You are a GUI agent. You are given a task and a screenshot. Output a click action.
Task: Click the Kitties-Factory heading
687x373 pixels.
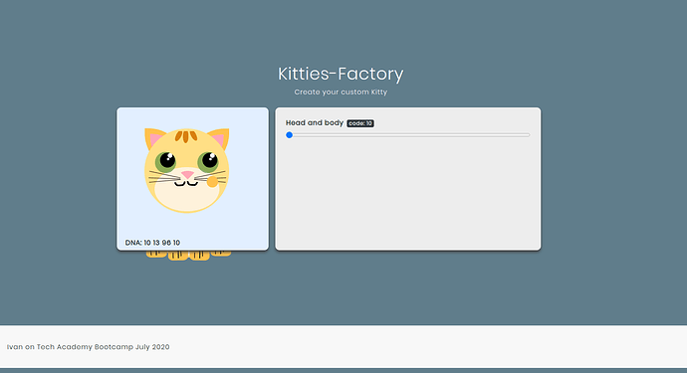(341, 74)
